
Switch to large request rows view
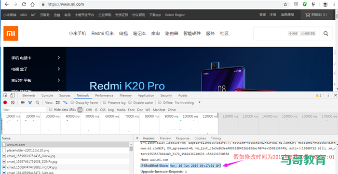[58, 102]
